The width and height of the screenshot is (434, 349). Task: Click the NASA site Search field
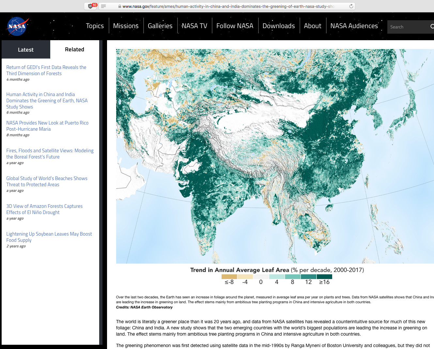[x=408, y=27]
